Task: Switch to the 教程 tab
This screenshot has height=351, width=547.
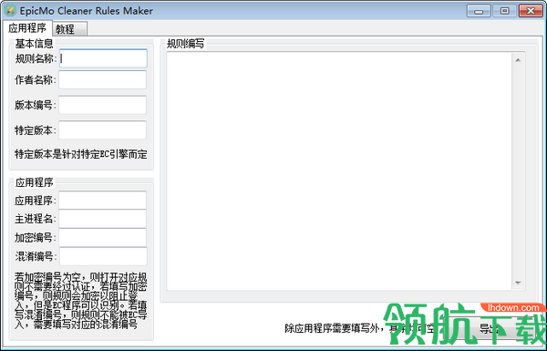Action: click(x=70, y=28)
